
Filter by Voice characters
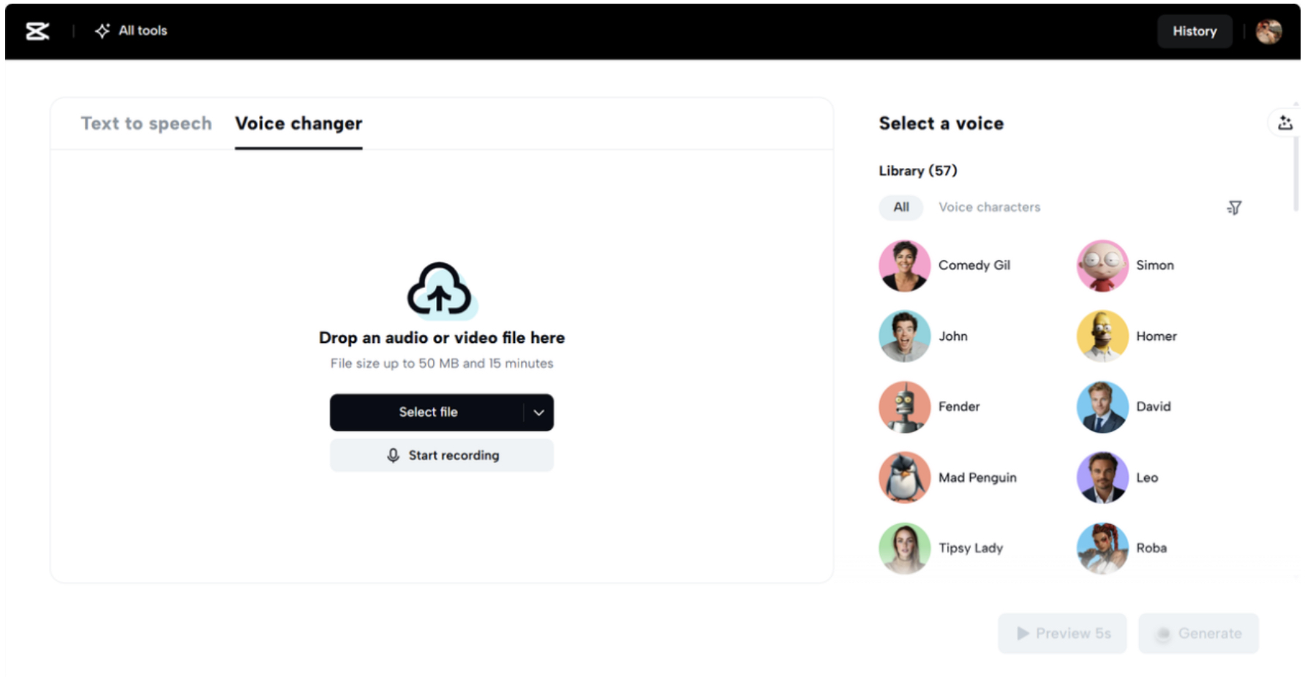click(989, 207)
